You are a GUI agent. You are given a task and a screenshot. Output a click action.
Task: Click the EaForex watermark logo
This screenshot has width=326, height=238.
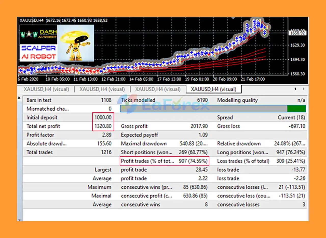(x=163, y=105)
